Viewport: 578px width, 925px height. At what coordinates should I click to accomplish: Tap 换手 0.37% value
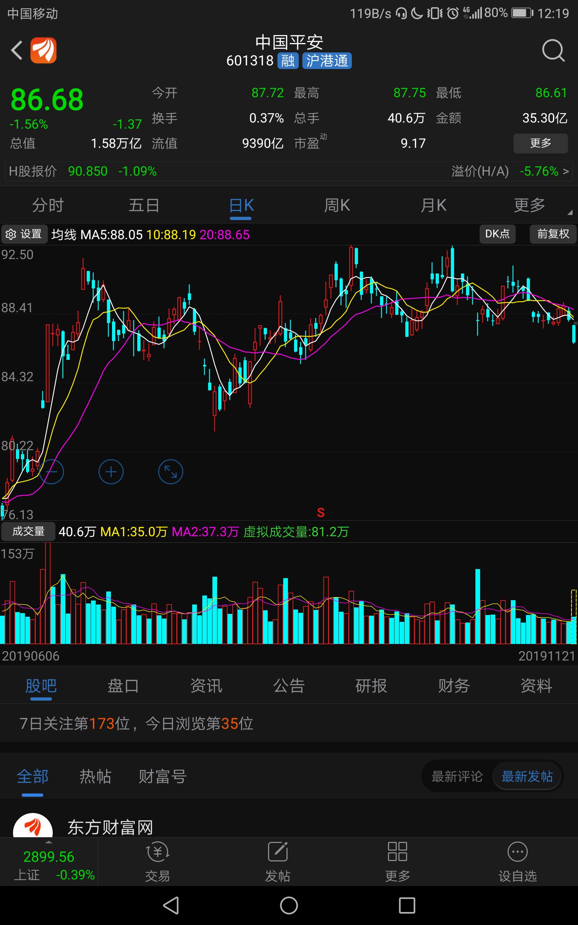tap(266, 118)
